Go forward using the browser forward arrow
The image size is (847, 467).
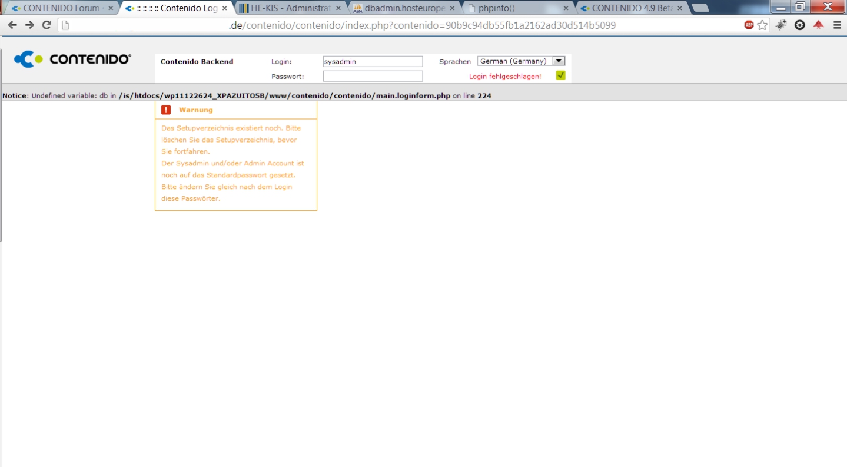coord(29,25)
